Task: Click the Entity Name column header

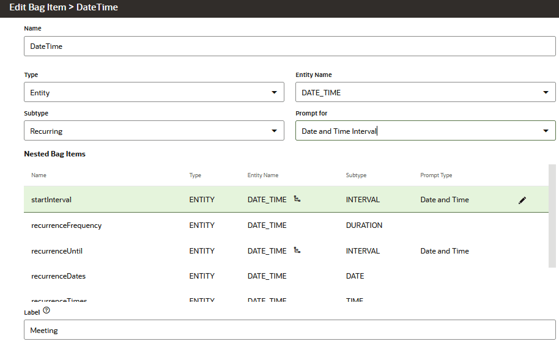Action: (x=263, y=175)
